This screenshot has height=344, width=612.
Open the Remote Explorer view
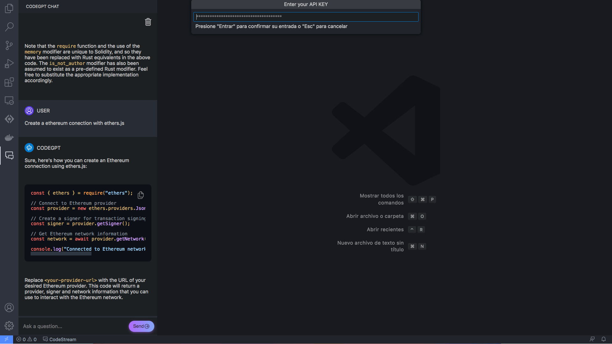pyautogui.click(x=9, y=101)
